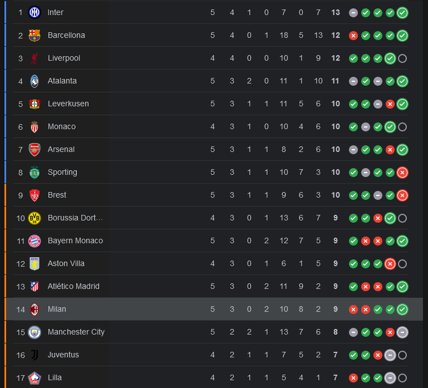Click the Juventus club logo

(x=35, y=355)
